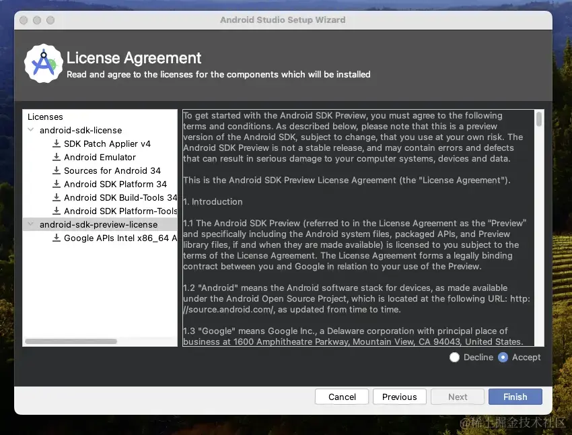This screenshot has height=435, width=572.
Task: Click download icon beside Sources for Android 34
Action: click(x=56, y=170)
